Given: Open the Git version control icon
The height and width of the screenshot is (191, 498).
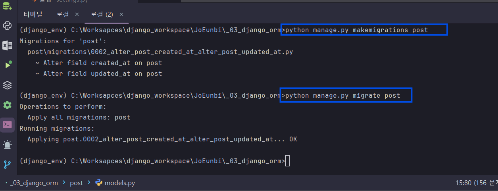Looking at the screenshot, I should tap(7, 164).
